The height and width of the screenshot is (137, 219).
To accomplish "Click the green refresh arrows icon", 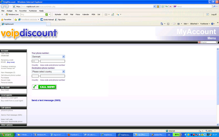I will click(x=166, y=6).
